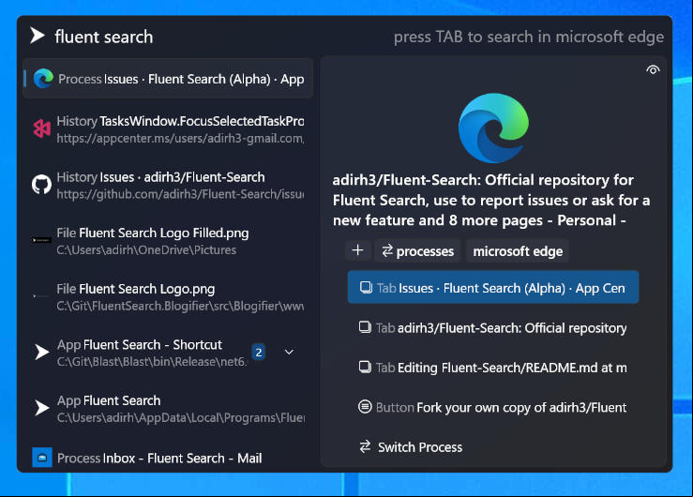Click the GitHub icon beside History Issues

(42, 184)
